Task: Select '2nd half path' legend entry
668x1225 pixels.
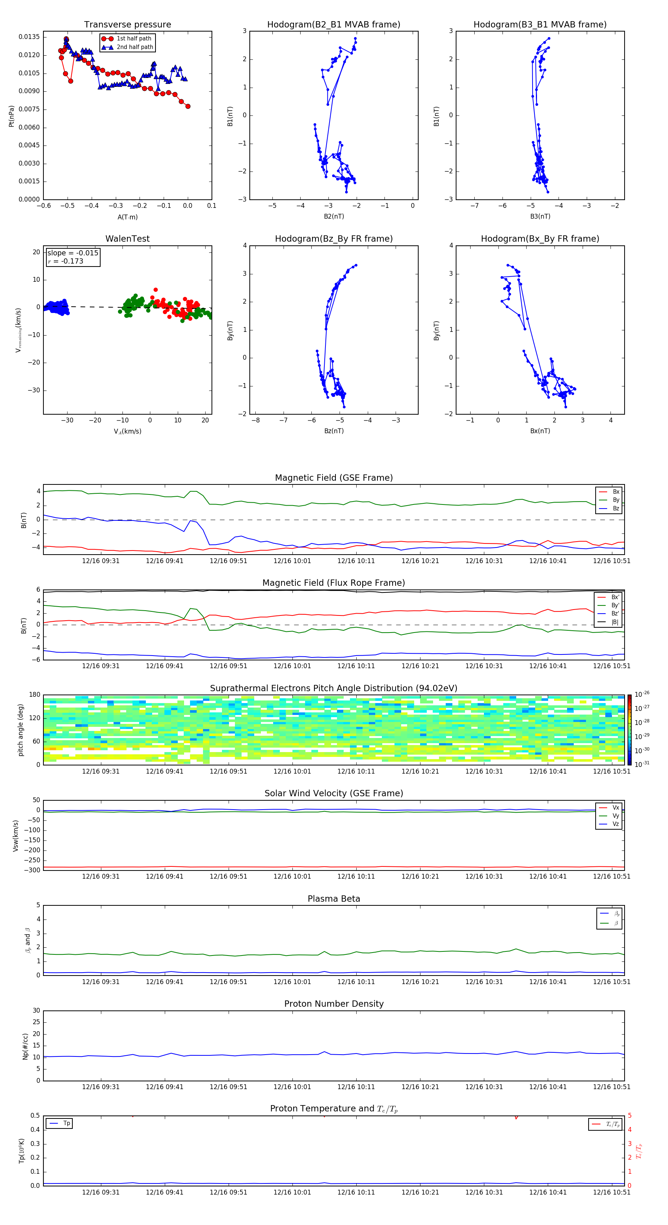Action: (127, 47)
